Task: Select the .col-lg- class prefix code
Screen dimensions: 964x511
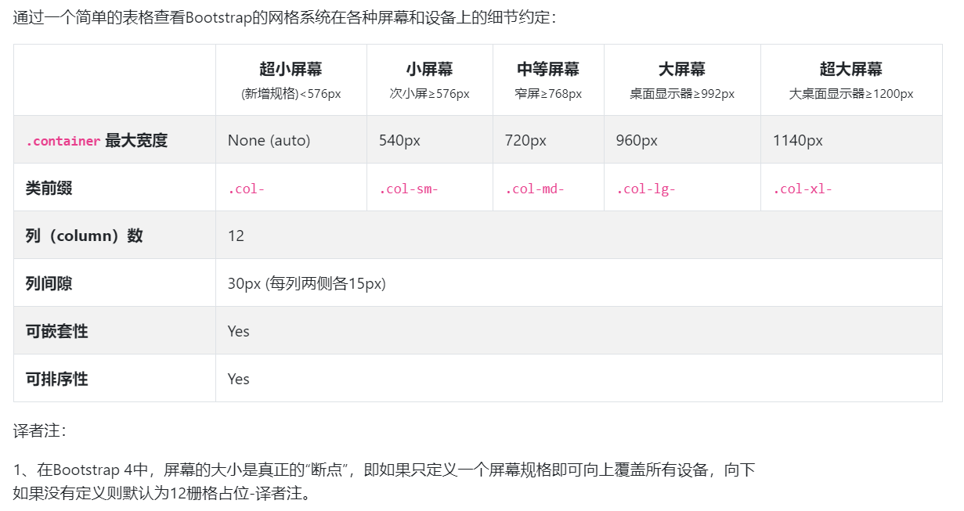Action: 645,189
